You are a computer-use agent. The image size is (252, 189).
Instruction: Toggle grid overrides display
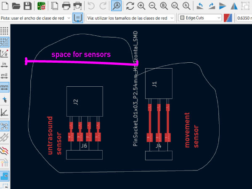pyautogui.click(x=5, y=42)
